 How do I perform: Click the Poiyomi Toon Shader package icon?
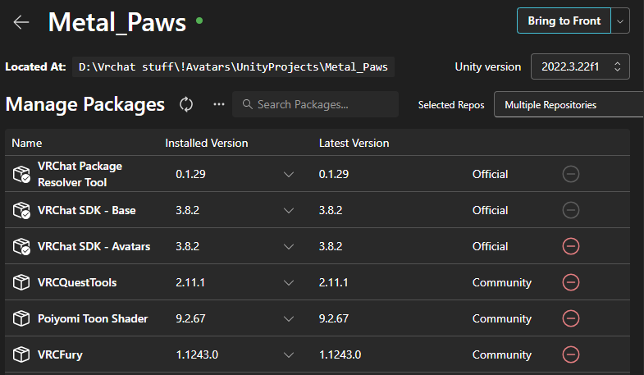[21, 318]
